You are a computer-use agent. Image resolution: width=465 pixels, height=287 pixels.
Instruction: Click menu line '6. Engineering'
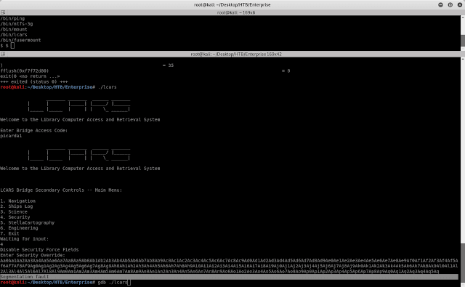point(20,228)
